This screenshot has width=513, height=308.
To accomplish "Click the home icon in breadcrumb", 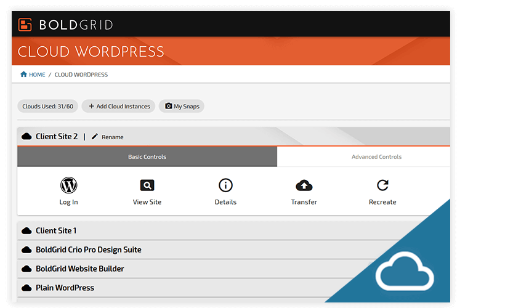I will point(23,75).
